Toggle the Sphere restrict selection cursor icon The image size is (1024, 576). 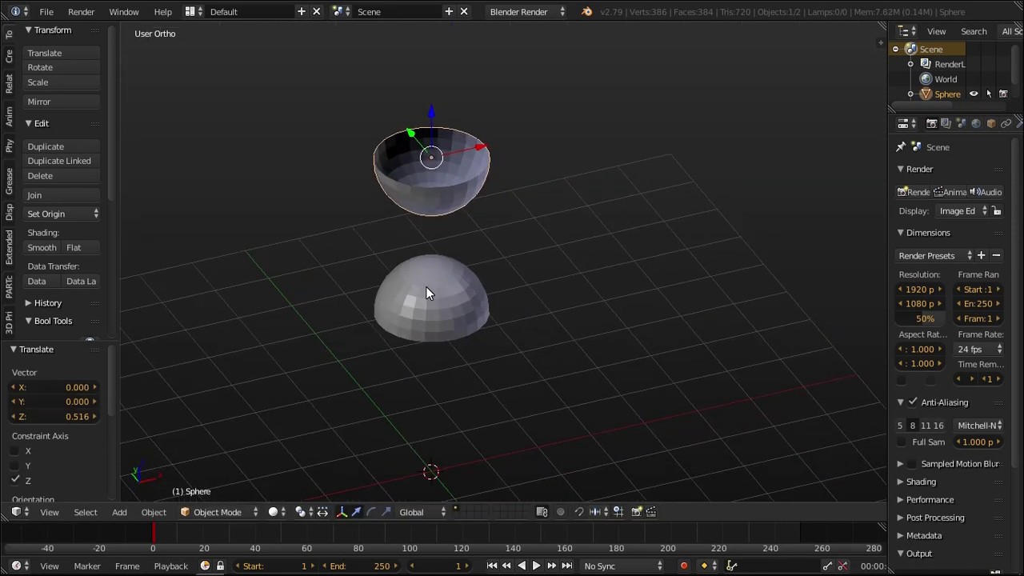click(989, 94)
